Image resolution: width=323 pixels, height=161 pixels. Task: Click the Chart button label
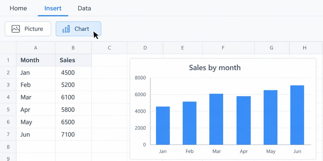(x=82, y=29)
